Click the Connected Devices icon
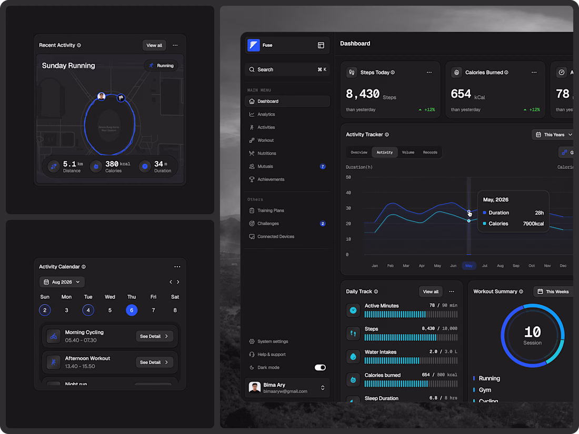 coord(252,237)
